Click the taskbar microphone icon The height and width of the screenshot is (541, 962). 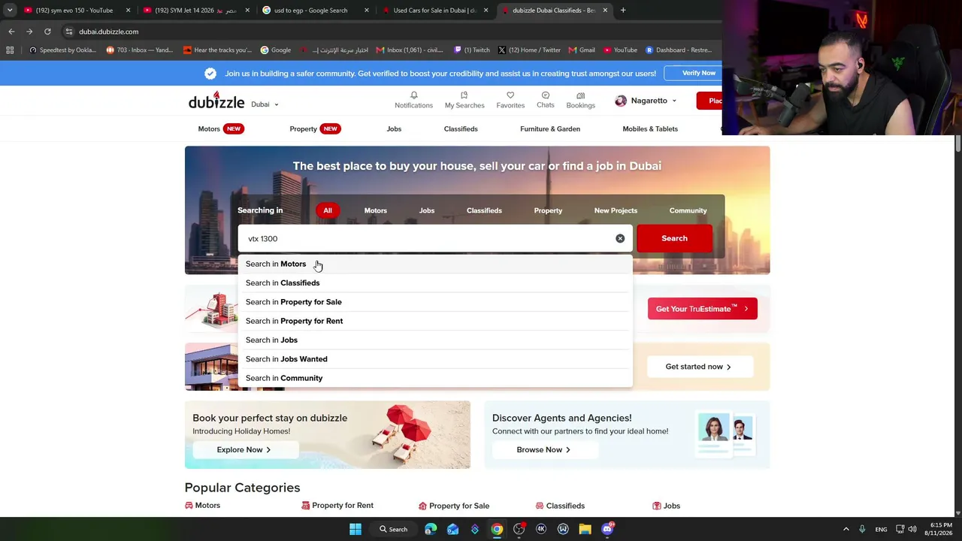click(x=862, y=529)
